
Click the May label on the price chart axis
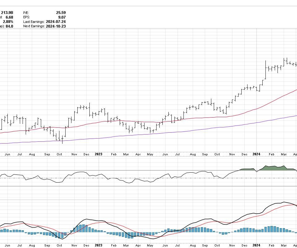pos(150,154)
